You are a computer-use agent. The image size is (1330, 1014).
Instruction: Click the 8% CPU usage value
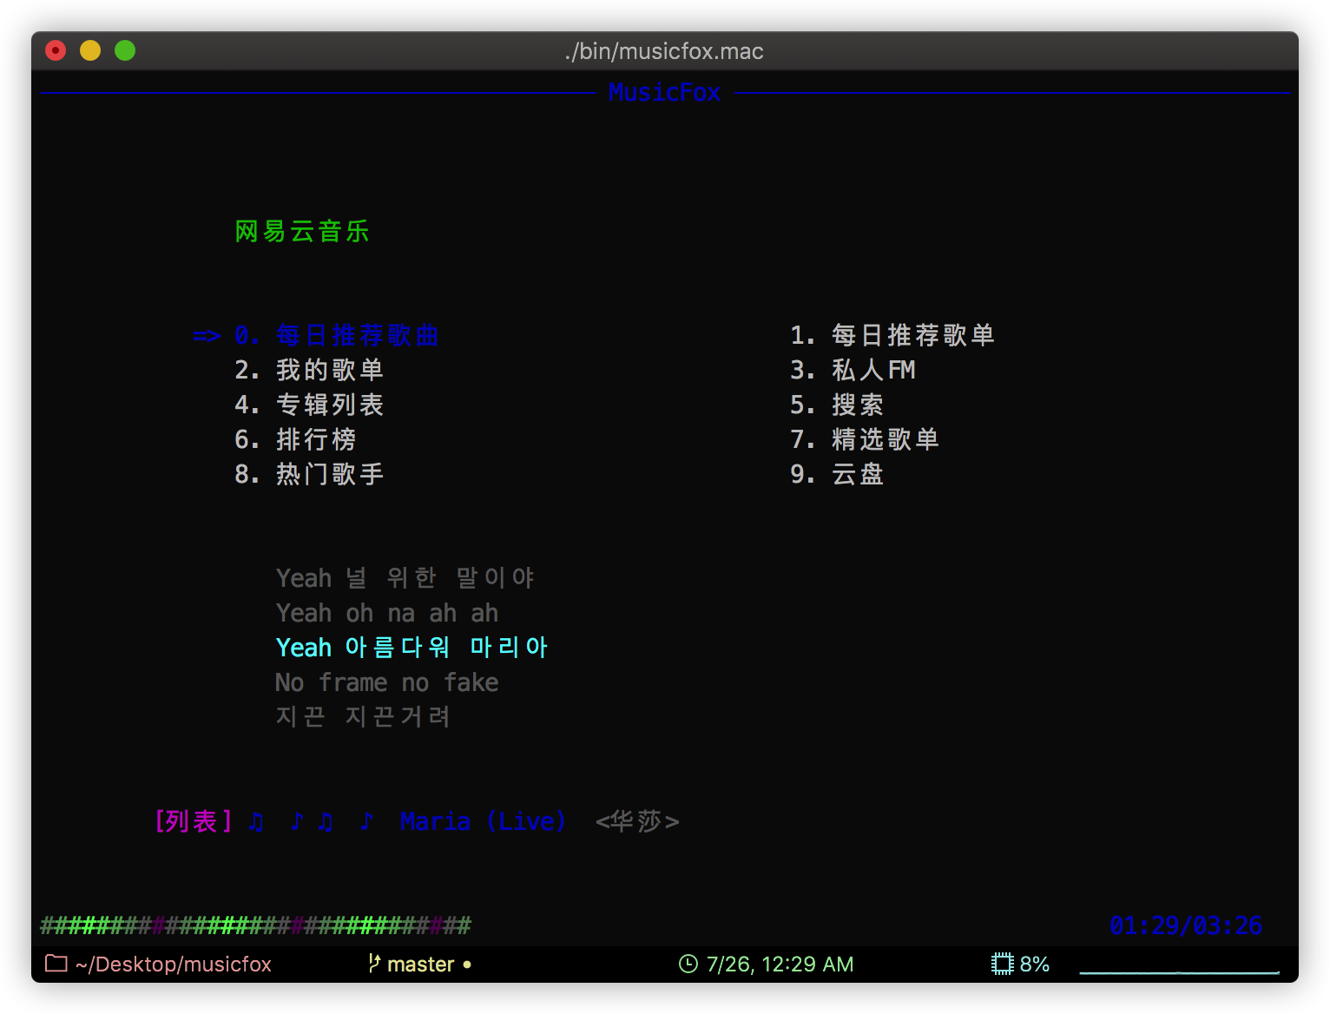(x=1035, y=965)
